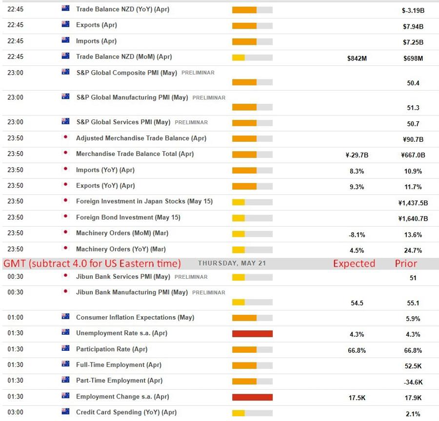The height and width of the screenshot is (421, 439).
Task: Click yellow impact bar for Trade Balance NZD (MoM)
Action: tap(252, 57)
